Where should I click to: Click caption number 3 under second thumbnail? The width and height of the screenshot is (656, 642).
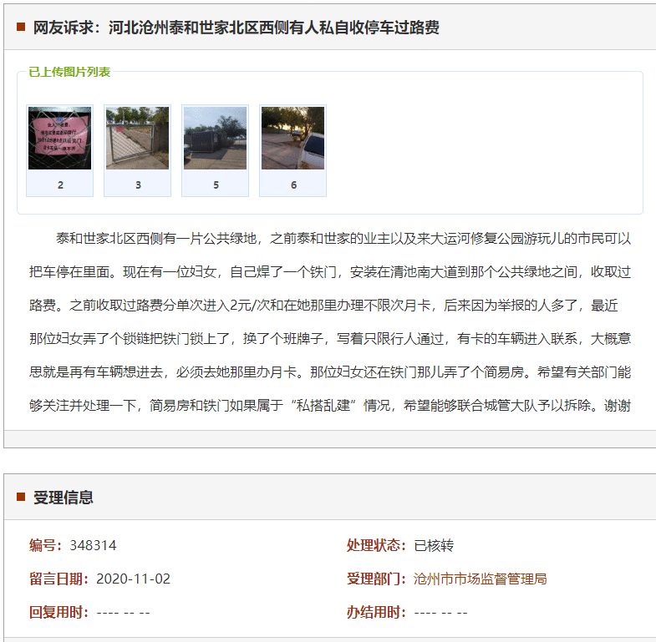tap(138, 185)
